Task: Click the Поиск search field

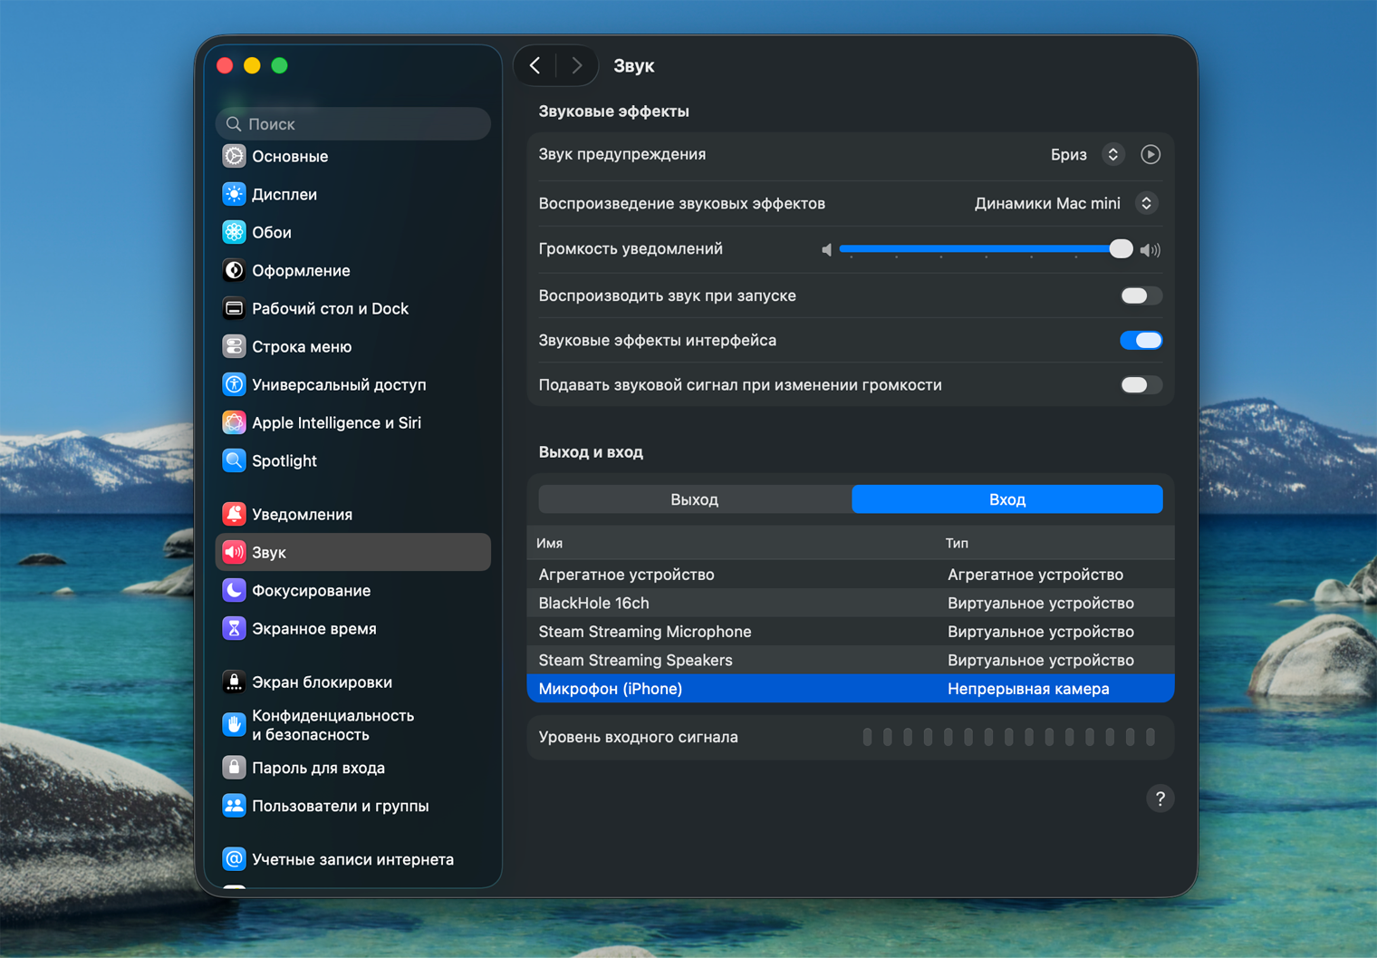Action: pos(352,123)
